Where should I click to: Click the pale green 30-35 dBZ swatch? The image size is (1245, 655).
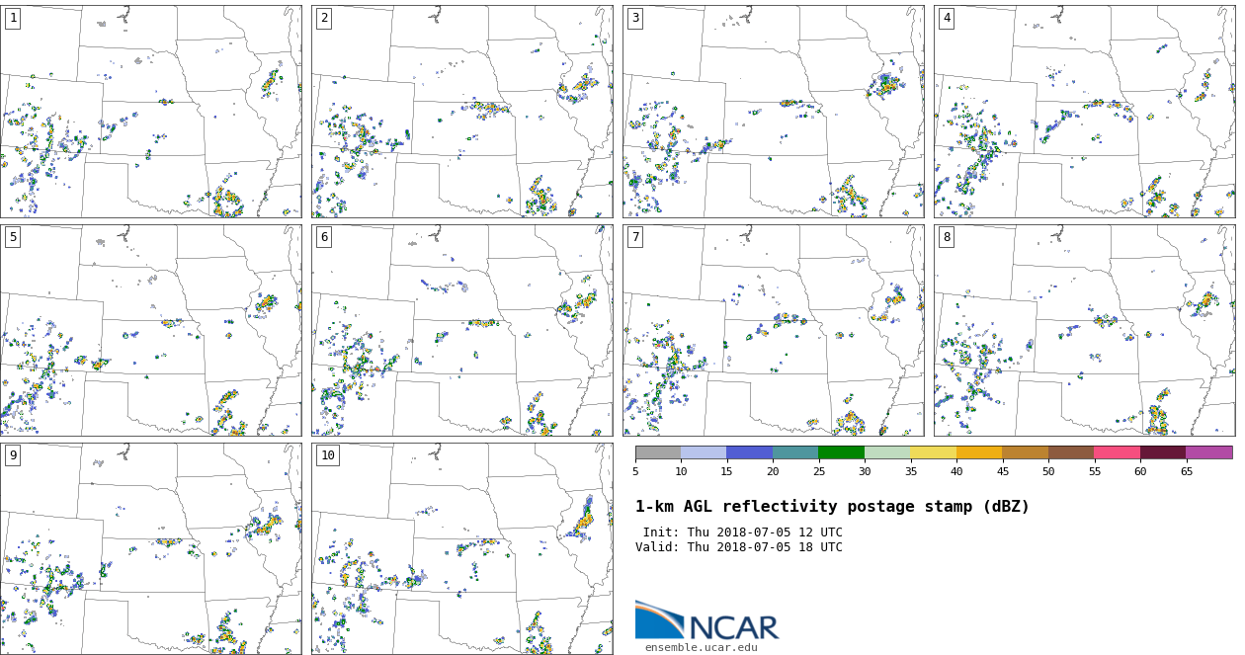887,452
